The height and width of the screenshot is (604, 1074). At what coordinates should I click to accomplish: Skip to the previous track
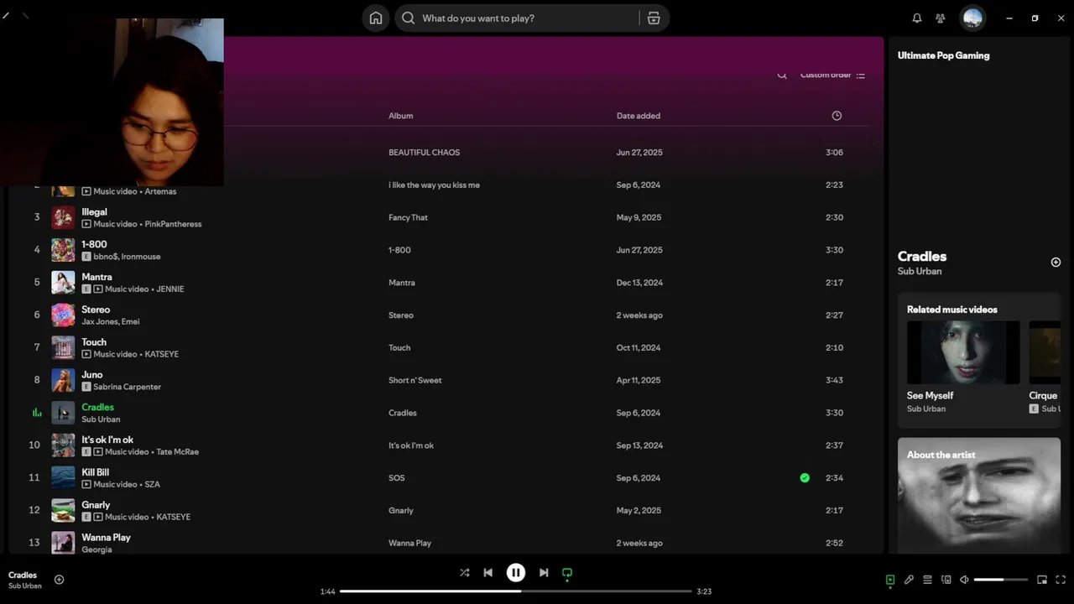[x=487, y=573]
